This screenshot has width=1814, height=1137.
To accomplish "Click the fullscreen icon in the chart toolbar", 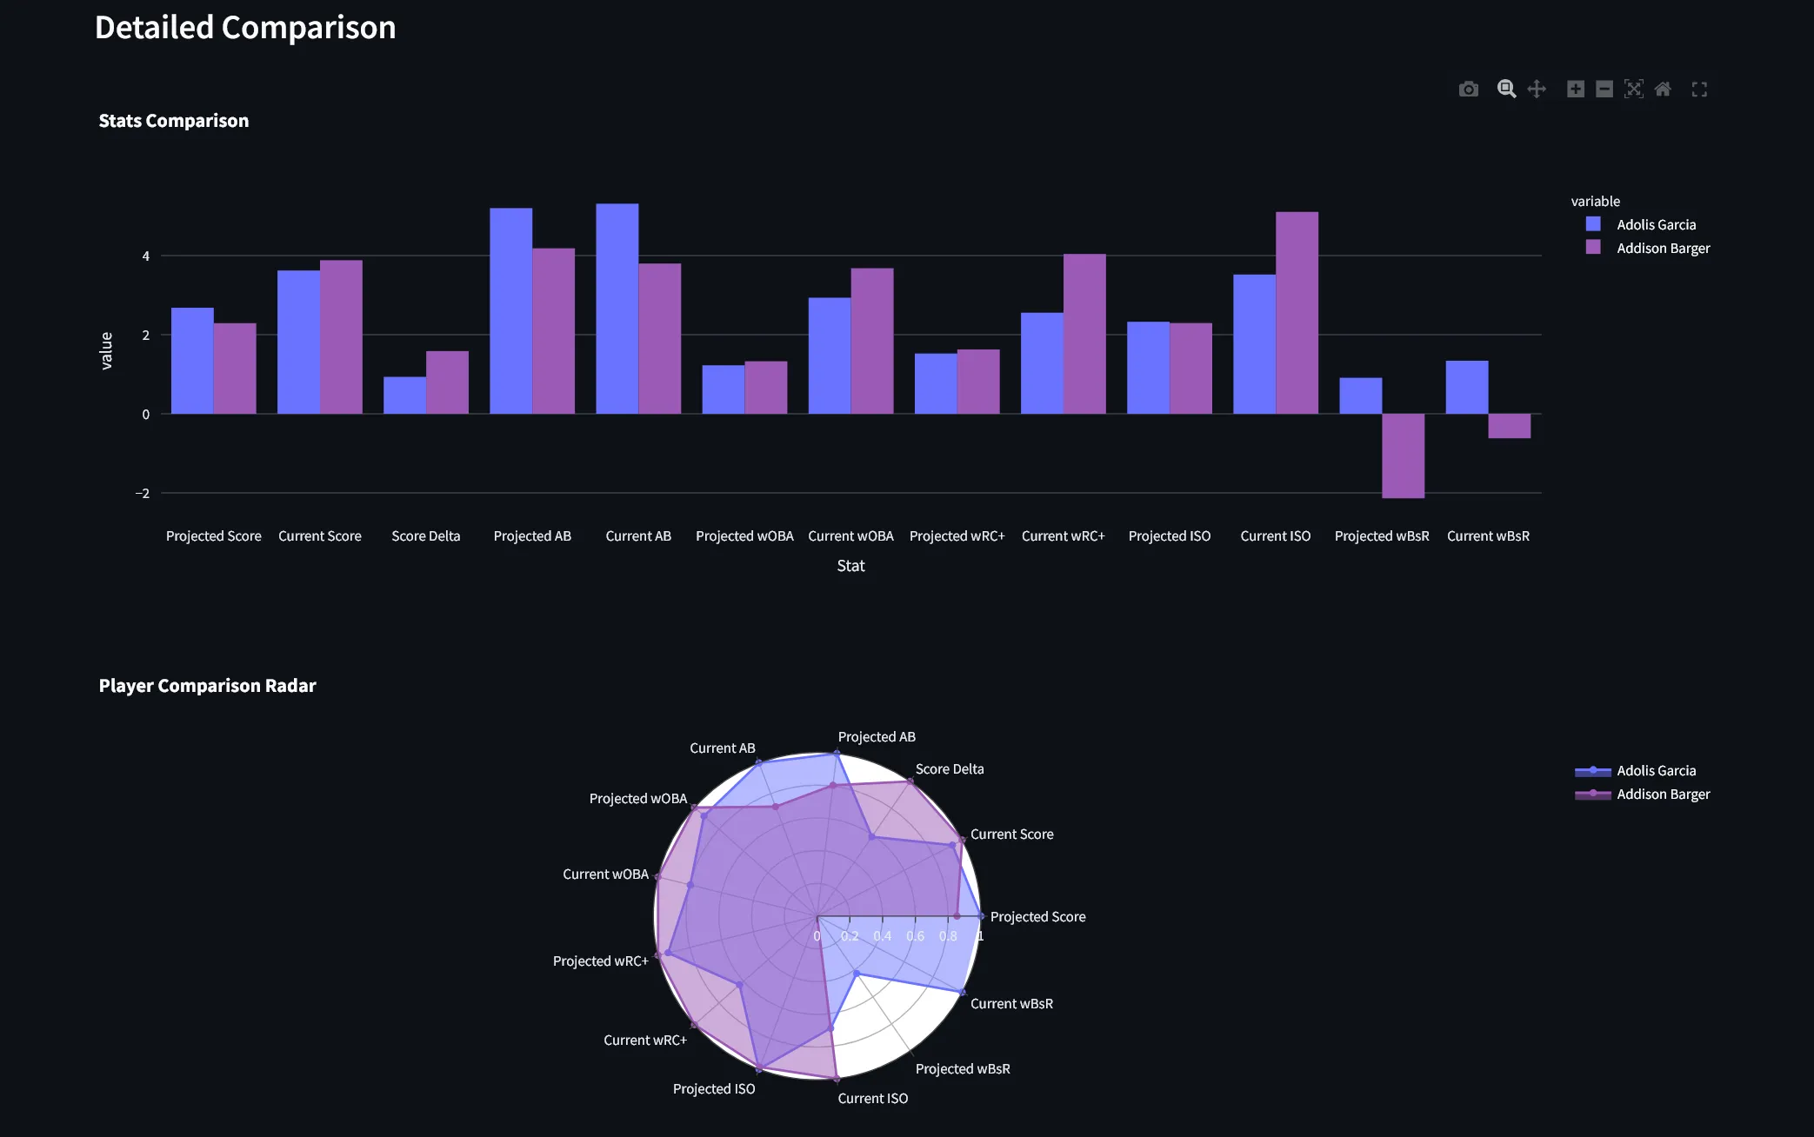I will (1700, 89).
